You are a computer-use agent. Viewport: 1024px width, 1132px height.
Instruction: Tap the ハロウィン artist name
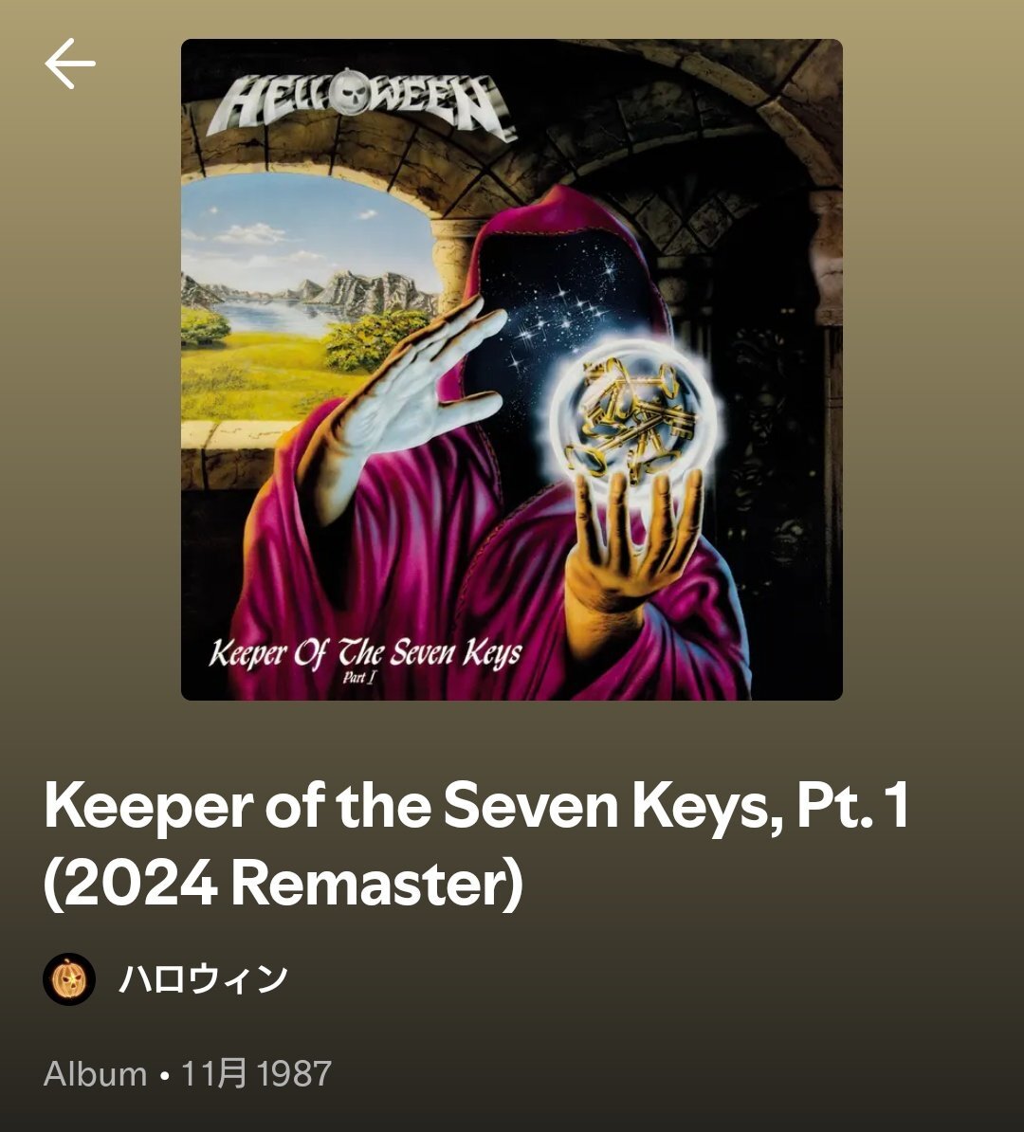203,979
